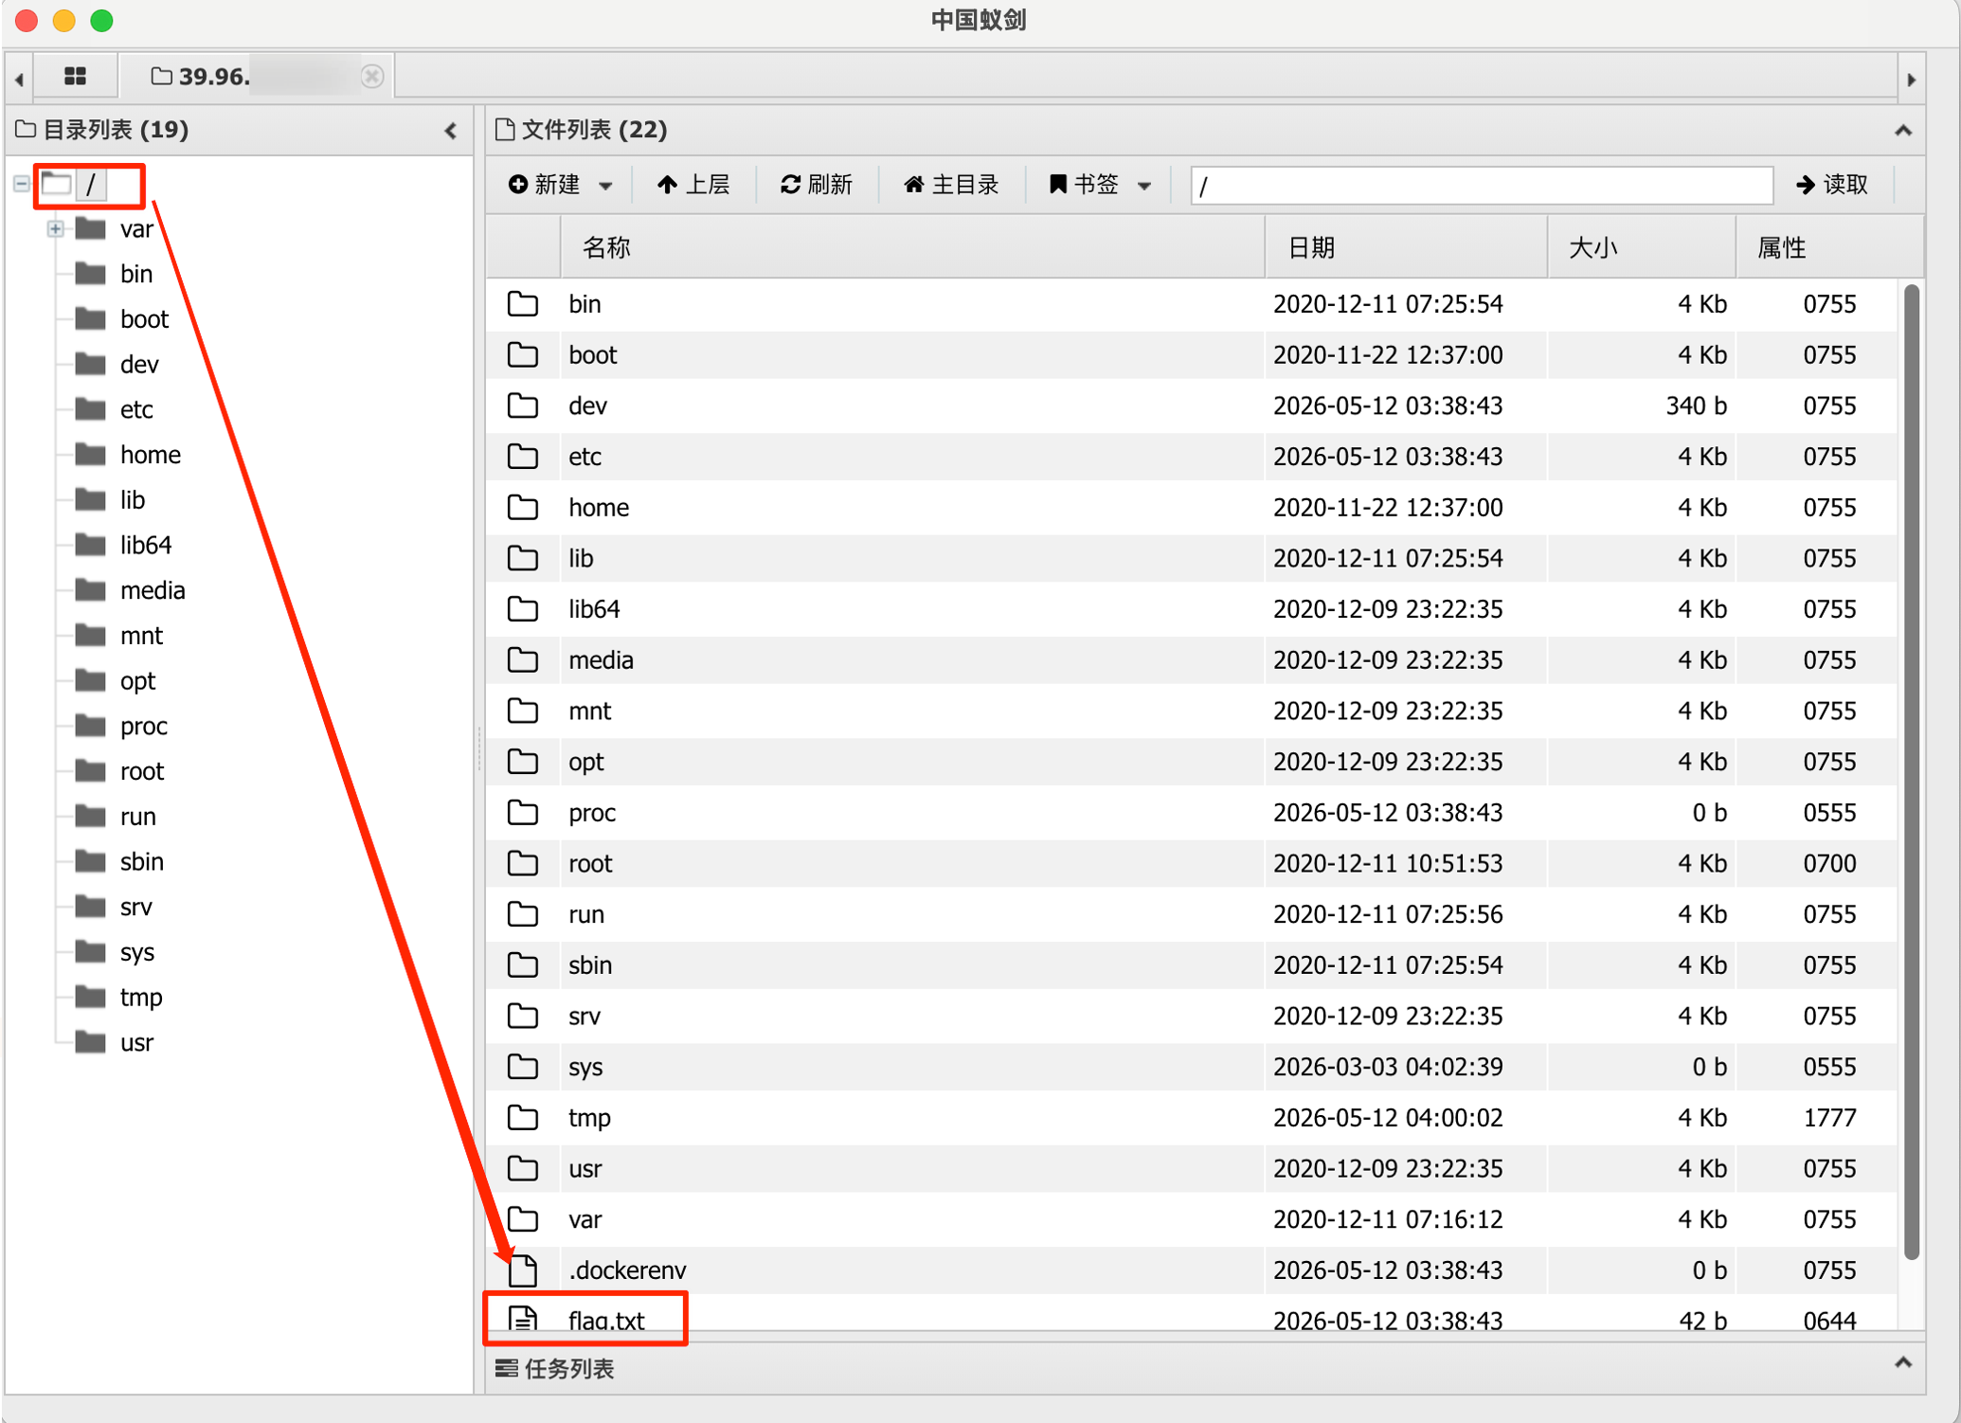Viewport: 1961px width, 1423px height.
Task: Click the 1777 attribute of tmp
Action: click(x=1829, y=1118)
